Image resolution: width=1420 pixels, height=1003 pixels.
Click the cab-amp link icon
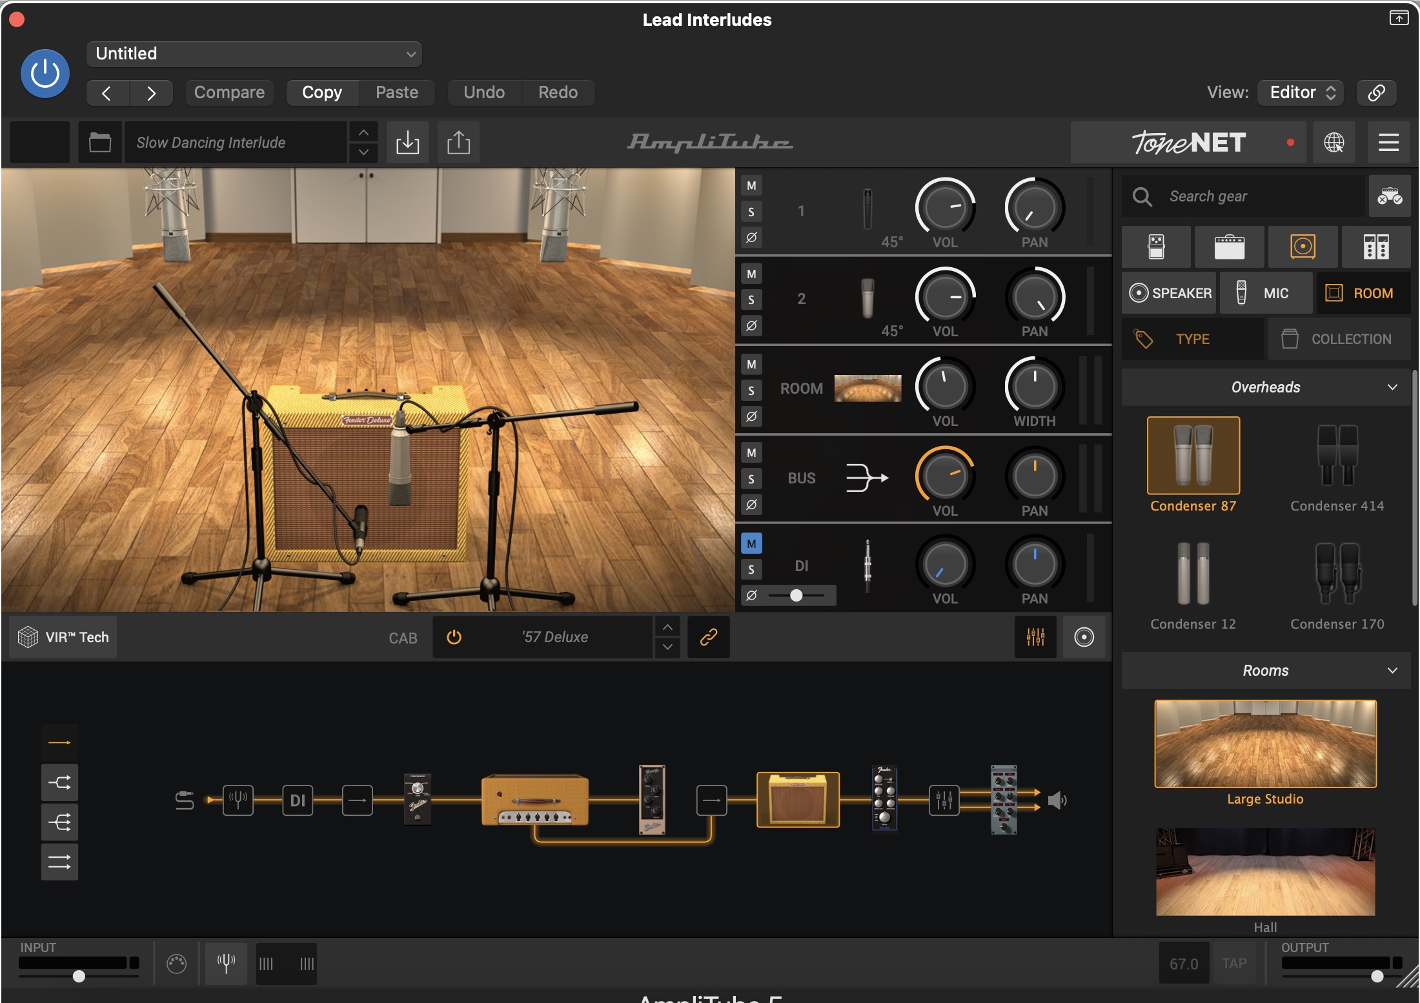pos(709,637)
